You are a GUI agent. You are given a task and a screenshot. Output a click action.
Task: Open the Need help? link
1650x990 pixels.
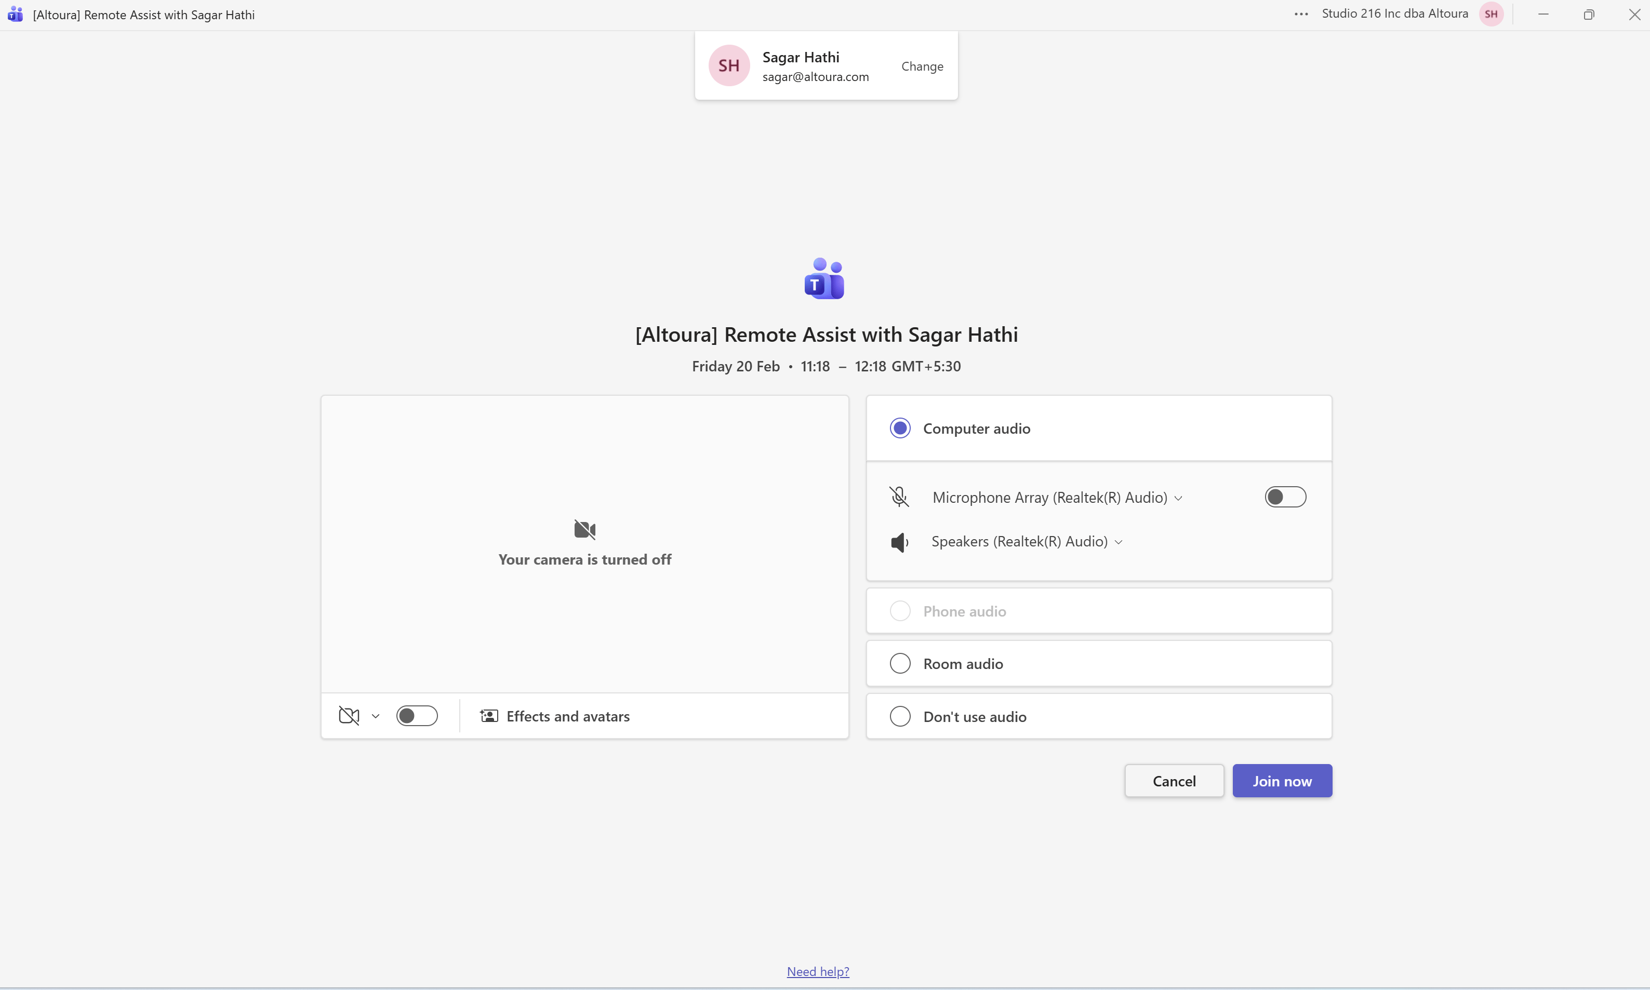click(x=818, y=971)
